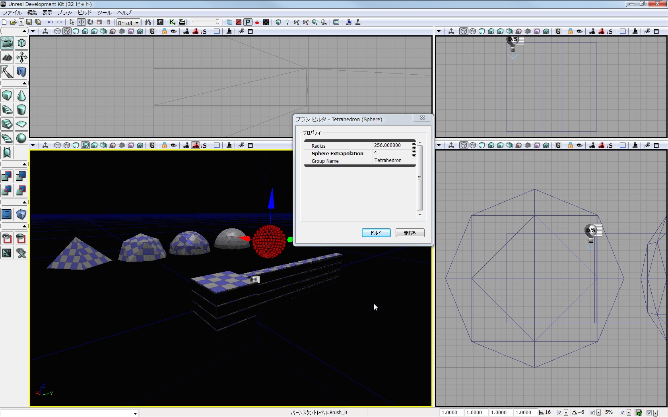Open the Kismet editor from toolbar
Image resolution: width=668 pixels, height=417 pixels.
tap(172, 22)
